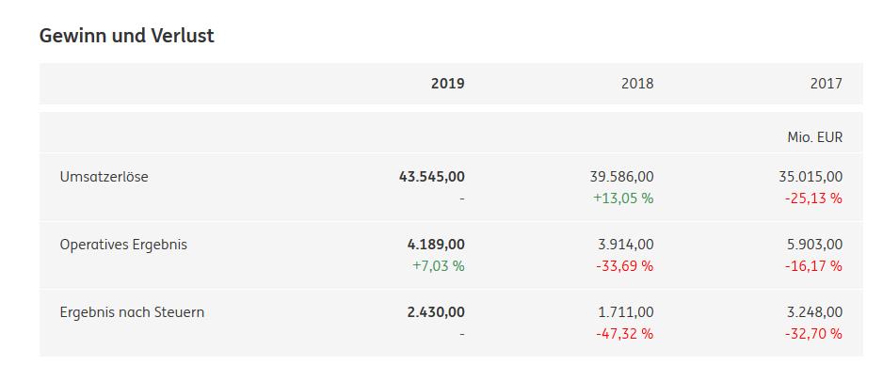Click the -25,13 % red change

(x=813, y=198)
